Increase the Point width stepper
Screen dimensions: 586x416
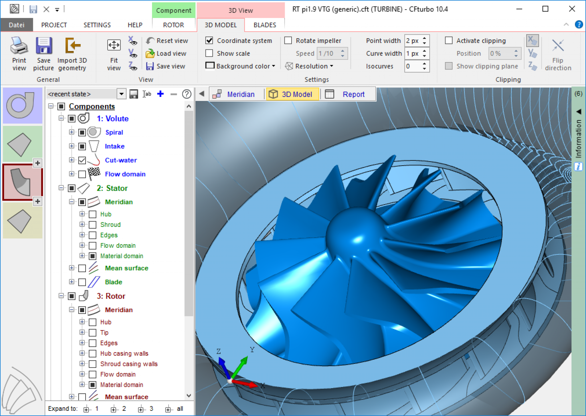425,38
